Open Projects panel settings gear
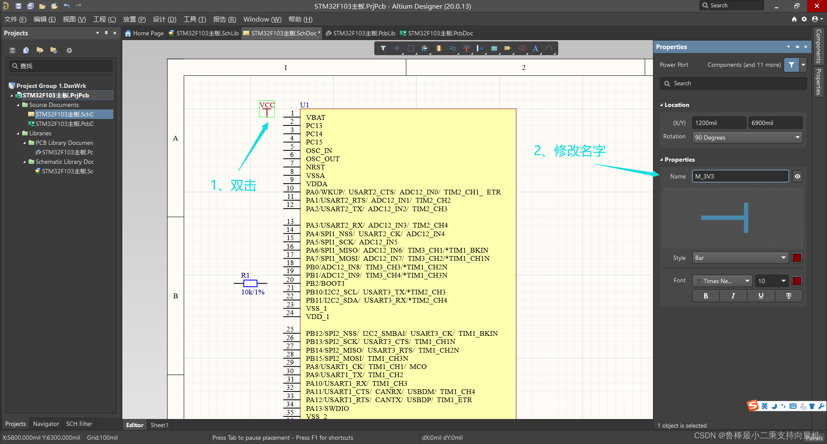This screenshot has width=827, height=444. [x=69, y=50]
